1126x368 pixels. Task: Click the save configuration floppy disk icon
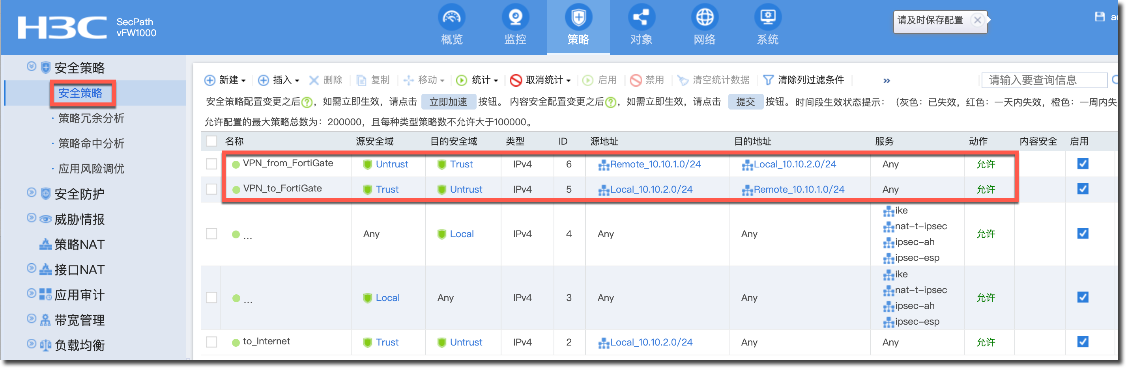(1099, 17)
